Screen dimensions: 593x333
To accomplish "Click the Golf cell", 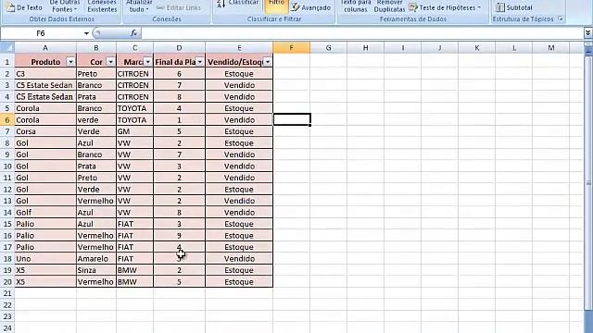I will [x=45, y=213].
